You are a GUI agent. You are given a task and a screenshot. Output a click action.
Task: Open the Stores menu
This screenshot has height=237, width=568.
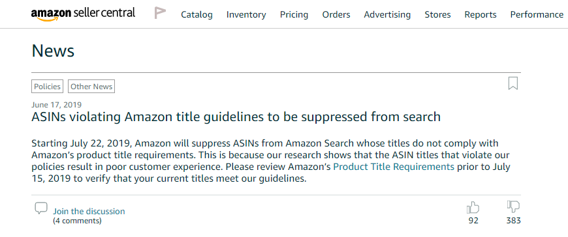pos(437,15)
